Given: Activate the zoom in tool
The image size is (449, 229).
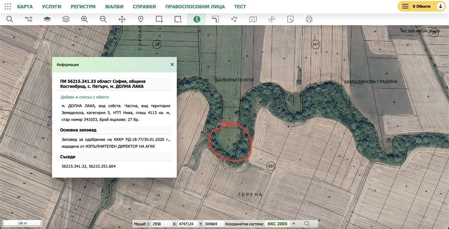Looking at the screenshot, I should pos(85,19).
